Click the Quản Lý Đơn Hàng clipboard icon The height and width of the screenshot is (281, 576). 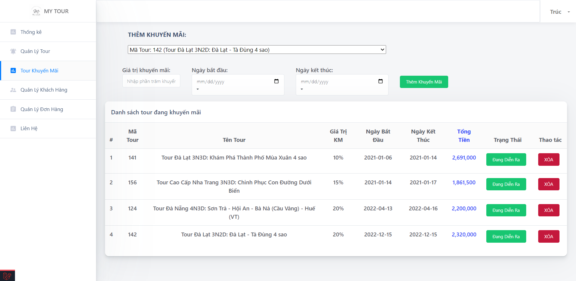pyautogui.click(x=13, y=109)
